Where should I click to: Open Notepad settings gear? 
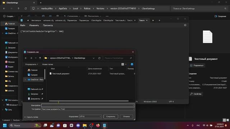(185, 25)
